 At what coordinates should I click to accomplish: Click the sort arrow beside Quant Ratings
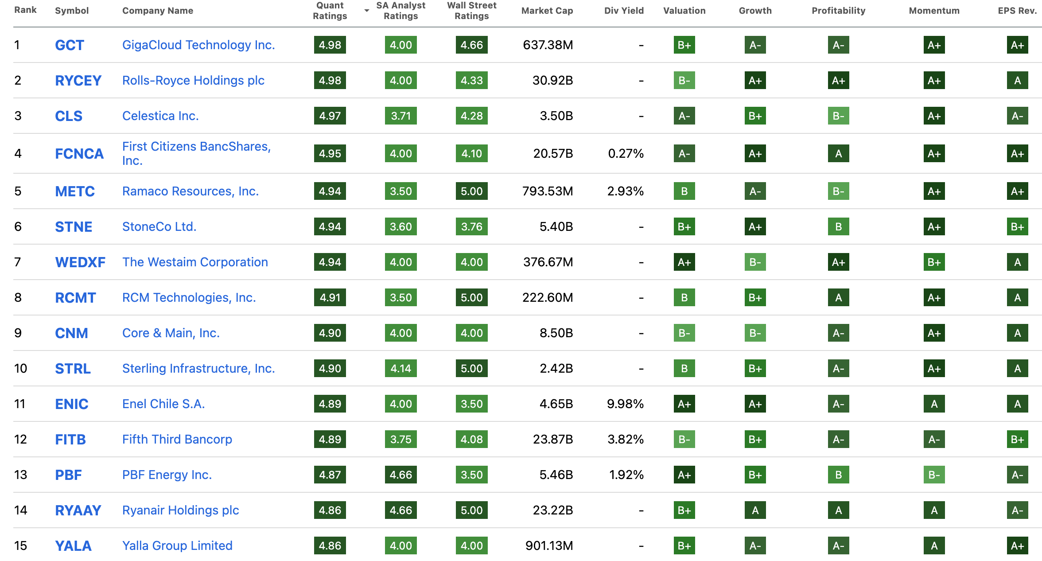366,11
